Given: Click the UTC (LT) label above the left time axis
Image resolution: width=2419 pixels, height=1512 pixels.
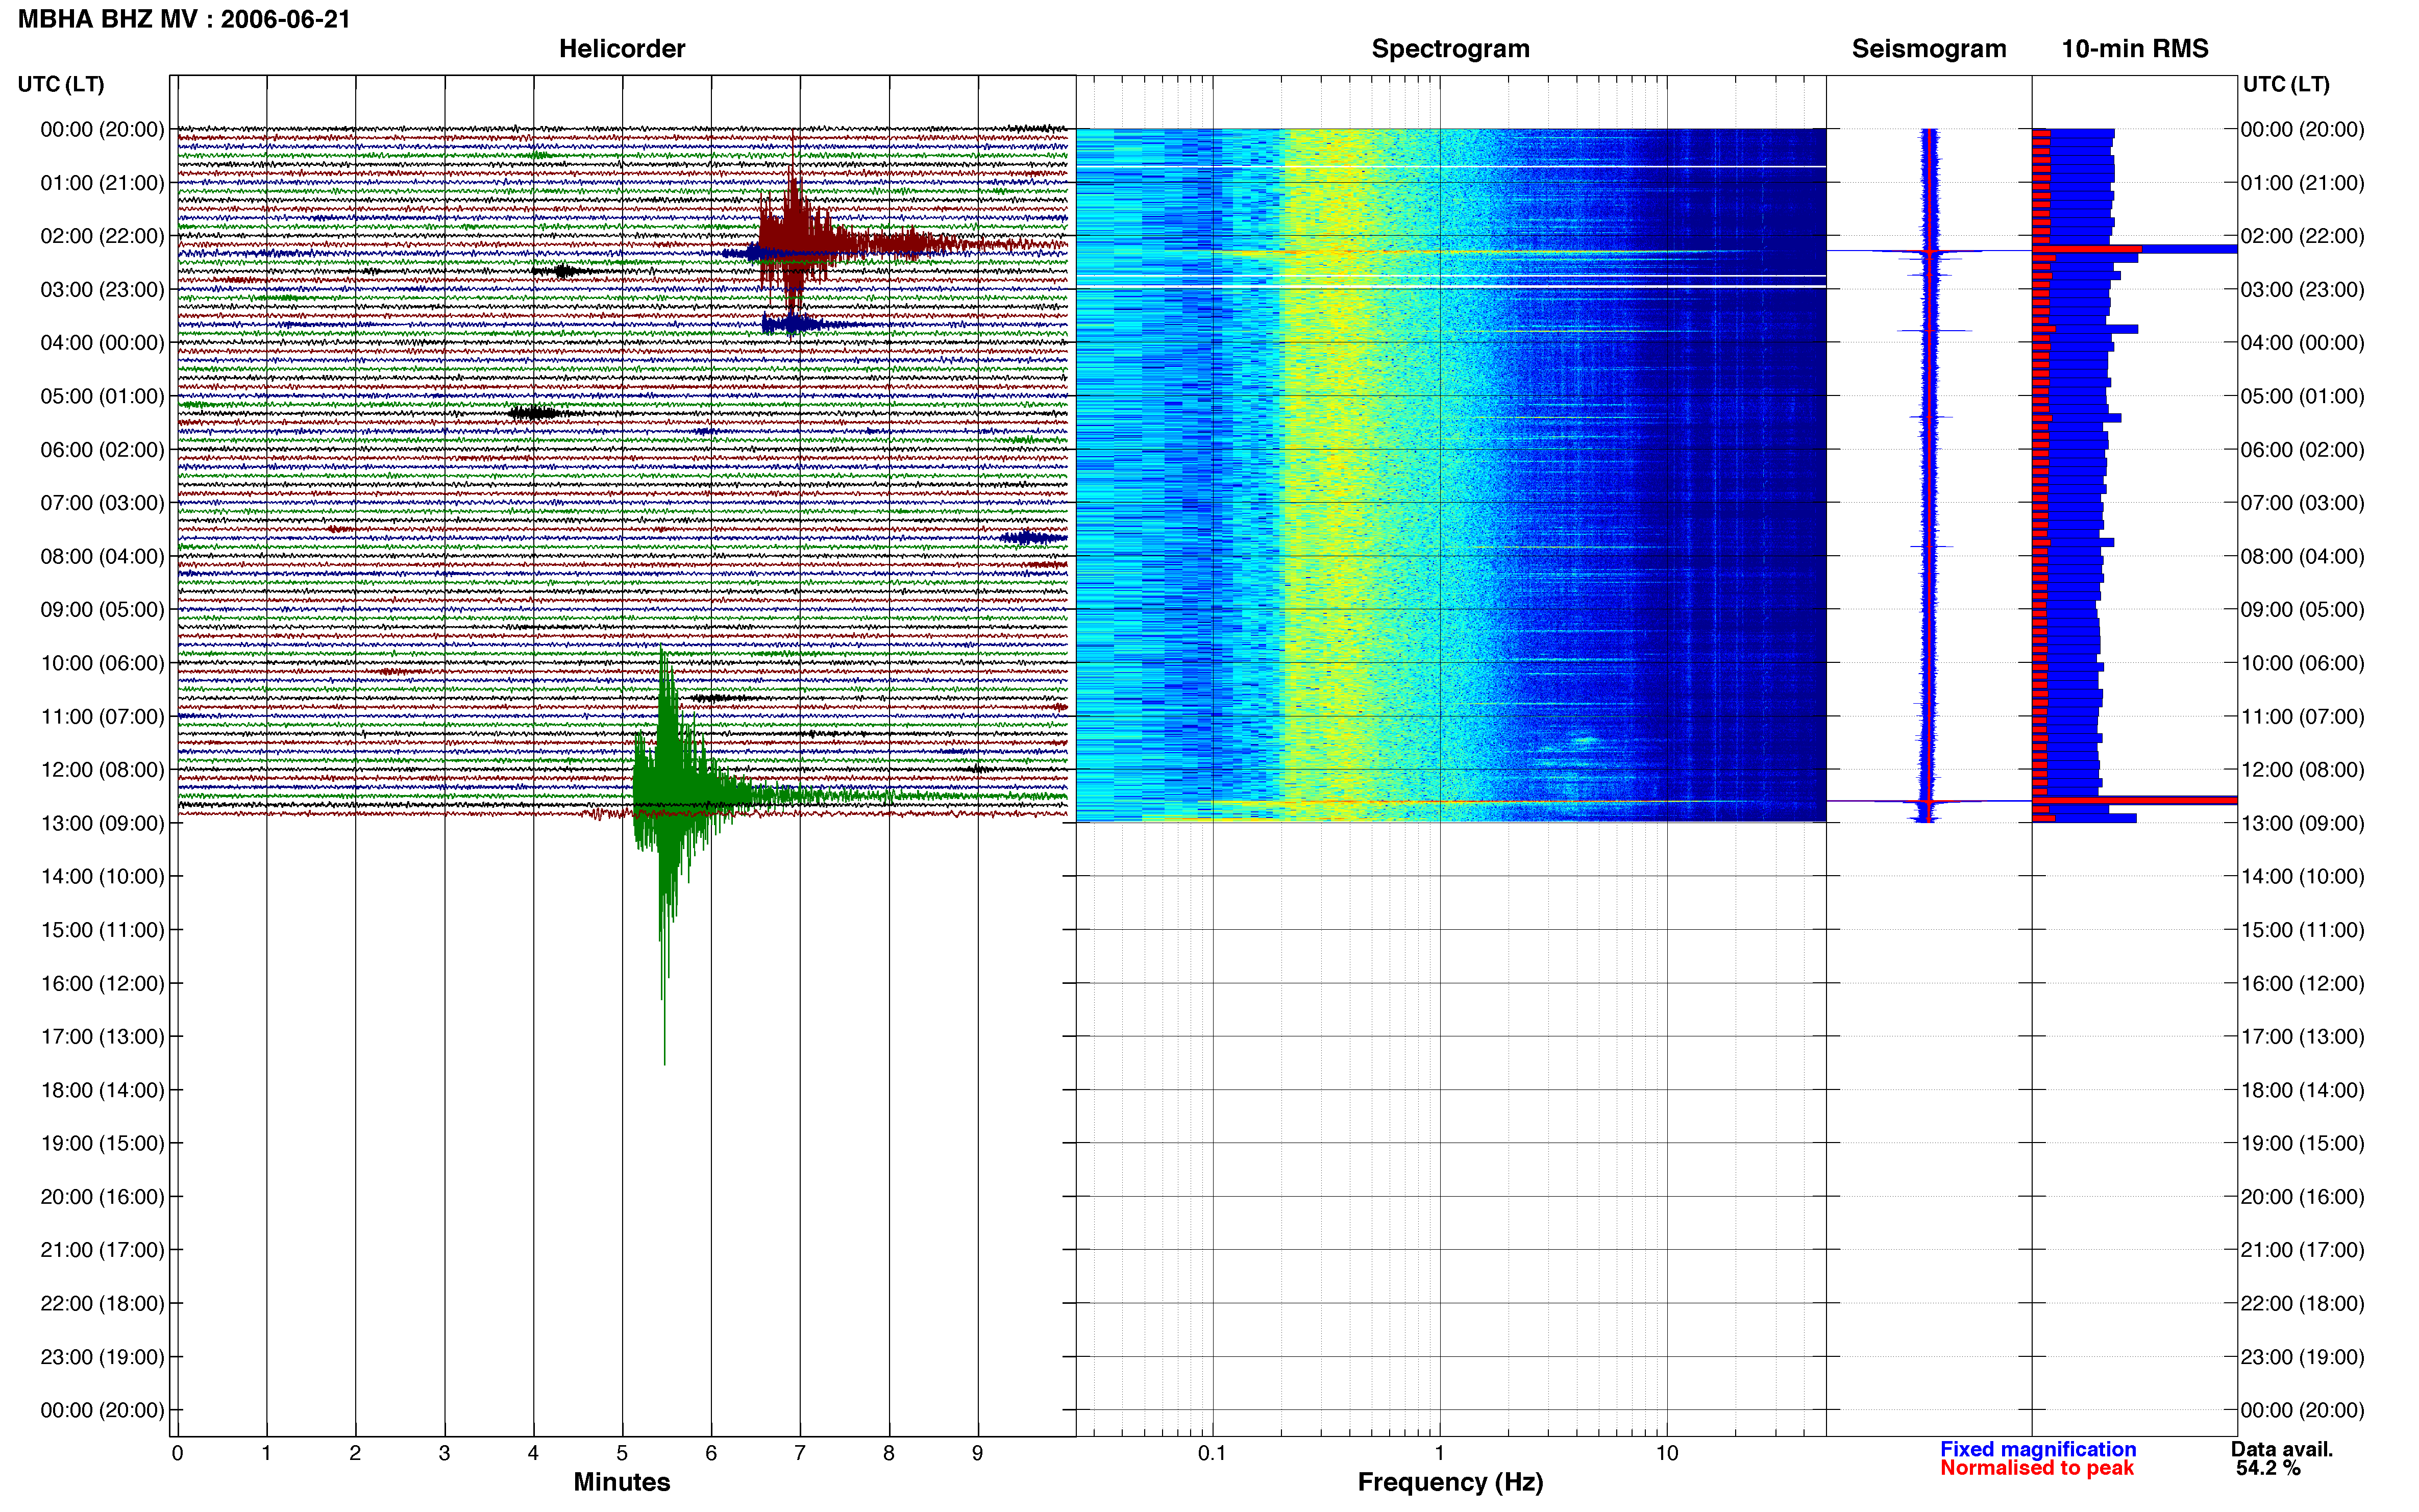Looking at the screenshot, I should coord(61,84).
